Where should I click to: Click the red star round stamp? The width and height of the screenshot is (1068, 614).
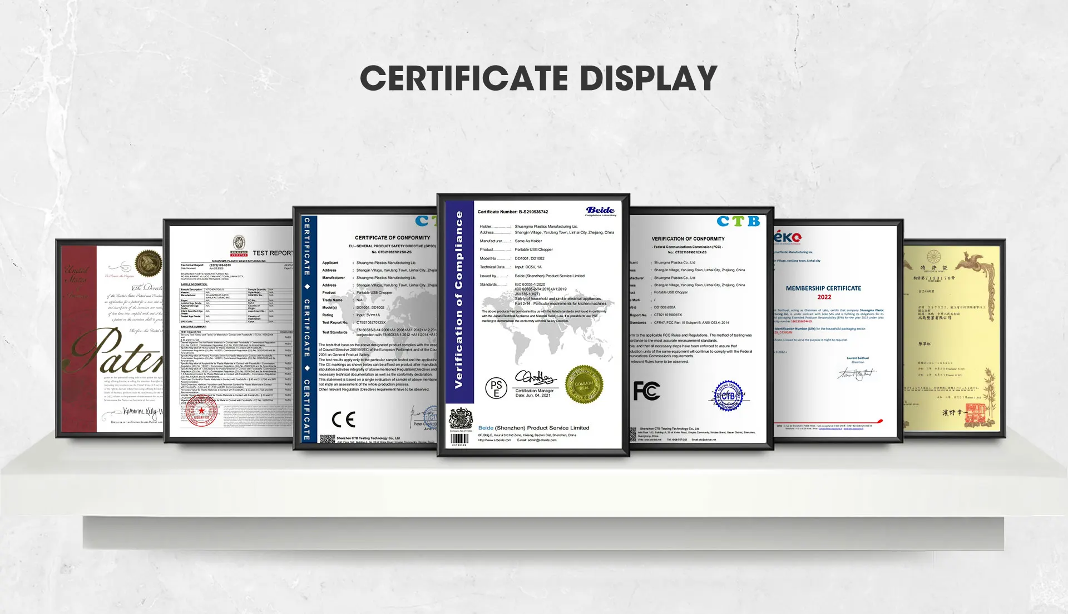point(200,411)
